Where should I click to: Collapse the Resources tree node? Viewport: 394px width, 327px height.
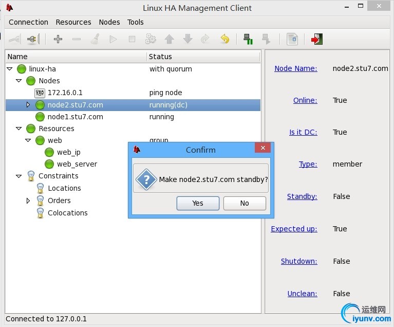(x=19, y=129)
